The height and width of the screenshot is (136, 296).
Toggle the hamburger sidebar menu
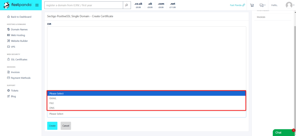point(37,5)
